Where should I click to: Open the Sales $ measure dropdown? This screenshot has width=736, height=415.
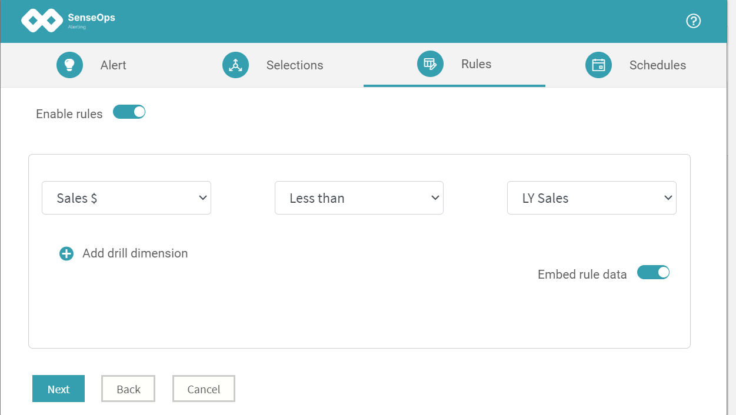126,198
